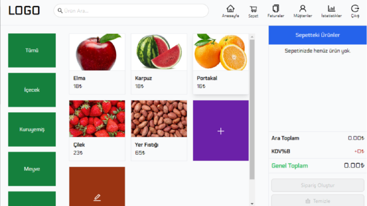The height and width of the screenshot is (206, 367).
Task: Click the Temizle clear-cart button
Action: [x=317, y=200]
